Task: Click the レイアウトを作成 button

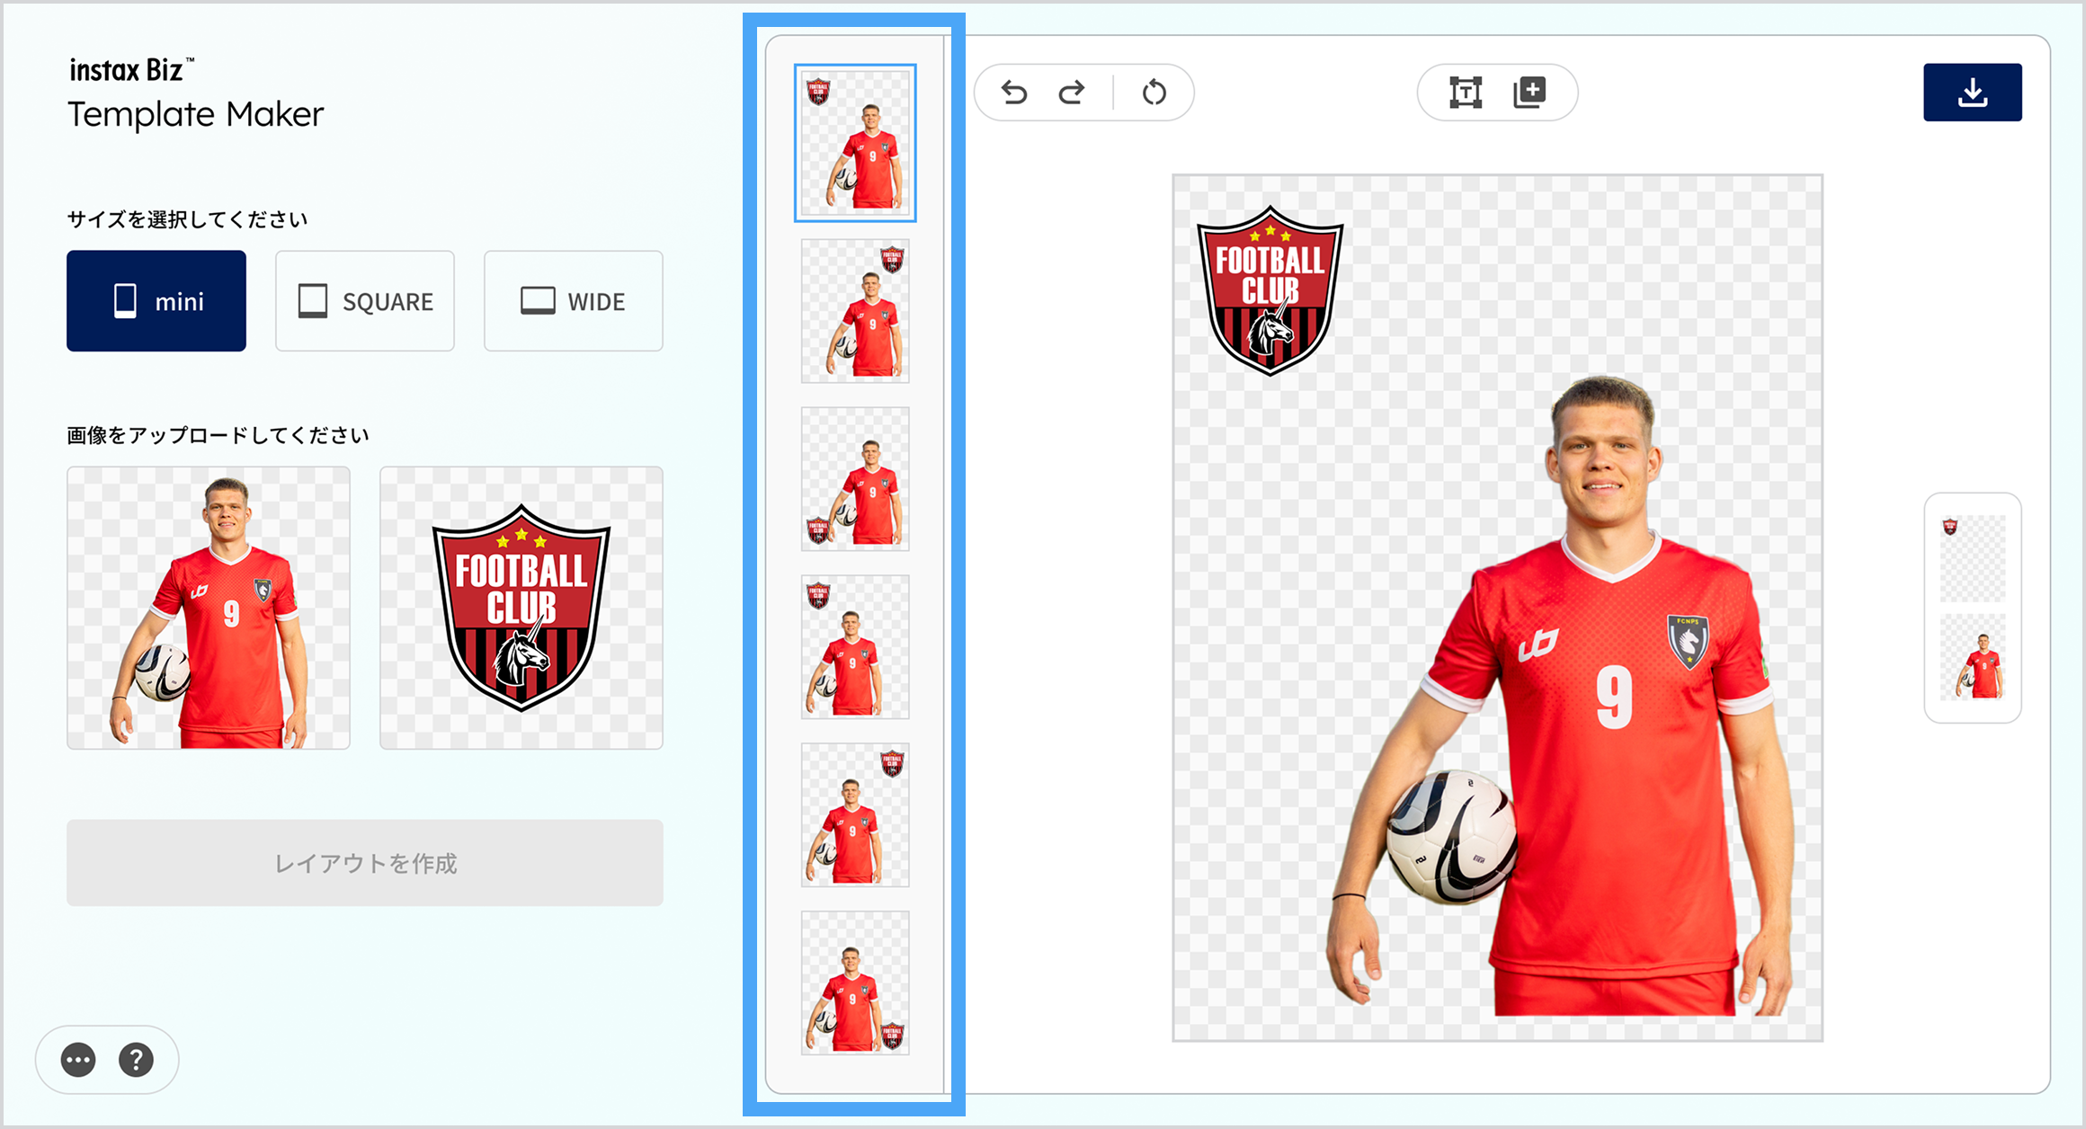Action: [x=365, y=863]
